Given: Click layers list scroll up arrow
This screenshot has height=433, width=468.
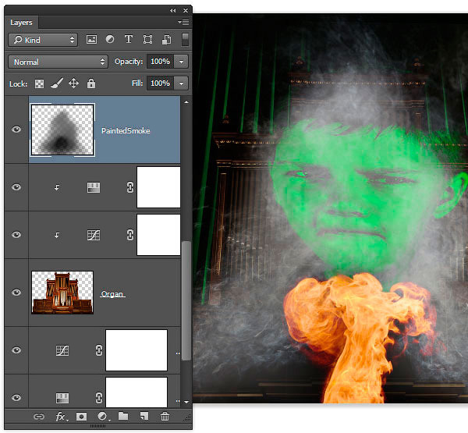Looking at the screenshot, I should click(186, 102).
